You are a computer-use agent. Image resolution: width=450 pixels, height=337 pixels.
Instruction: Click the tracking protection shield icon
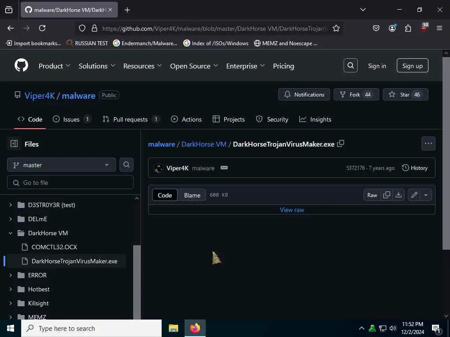(82, 28)
